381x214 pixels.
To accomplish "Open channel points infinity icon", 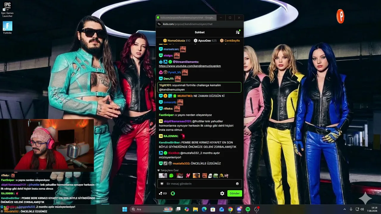I will tap(163, 193).
